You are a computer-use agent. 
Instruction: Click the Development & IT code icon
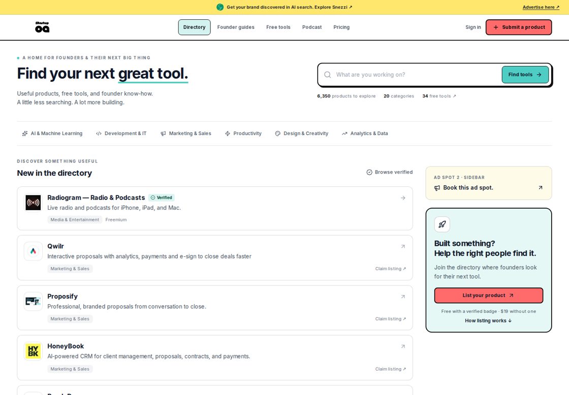tap(99, 134)
